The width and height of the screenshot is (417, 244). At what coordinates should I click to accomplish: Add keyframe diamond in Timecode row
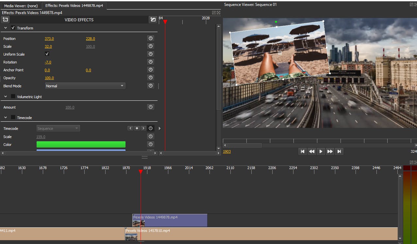pyautogui.click(x=137, y=128)
